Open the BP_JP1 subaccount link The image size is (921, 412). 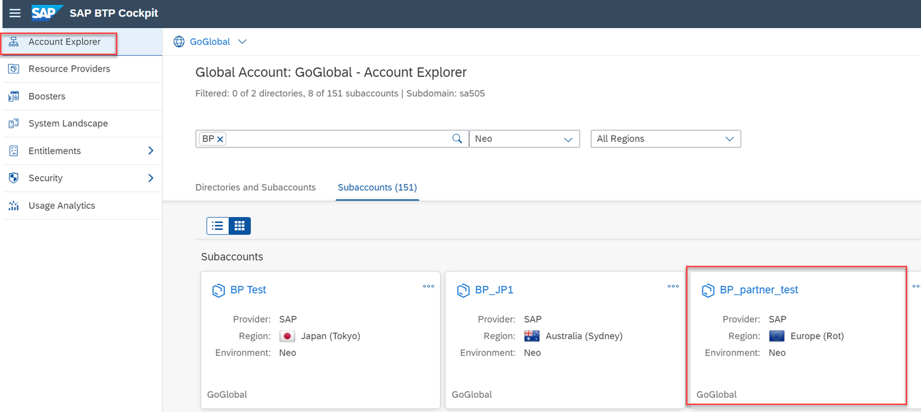494,290
